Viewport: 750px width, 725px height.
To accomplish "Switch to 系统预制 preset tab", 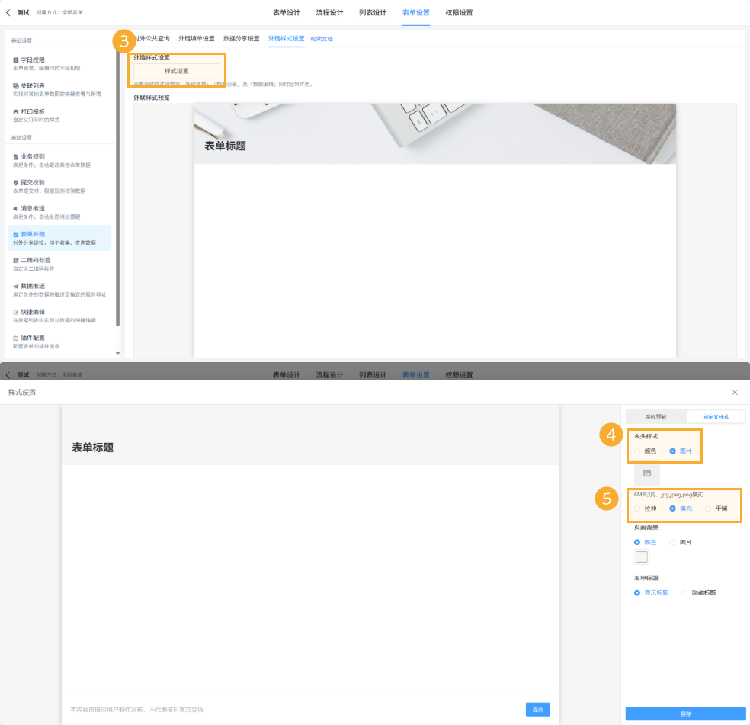I will click(x=655, y=417).
